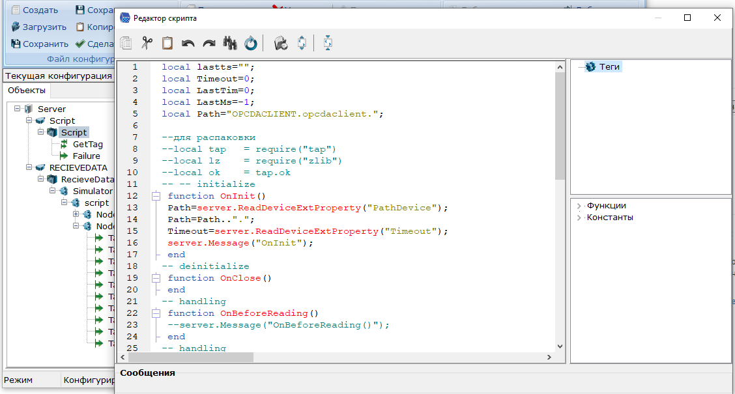Screen dimensions: 735x394
Task: Click the horizontal scrollbar thumb in editor
Action: [191, 357]
